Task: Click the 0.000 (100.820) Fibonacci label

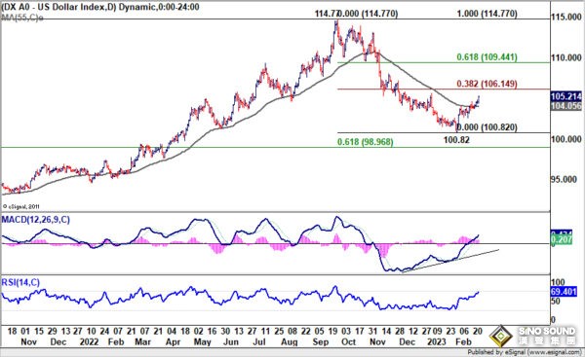Action: pyautogui.click(x=487, y=127)
